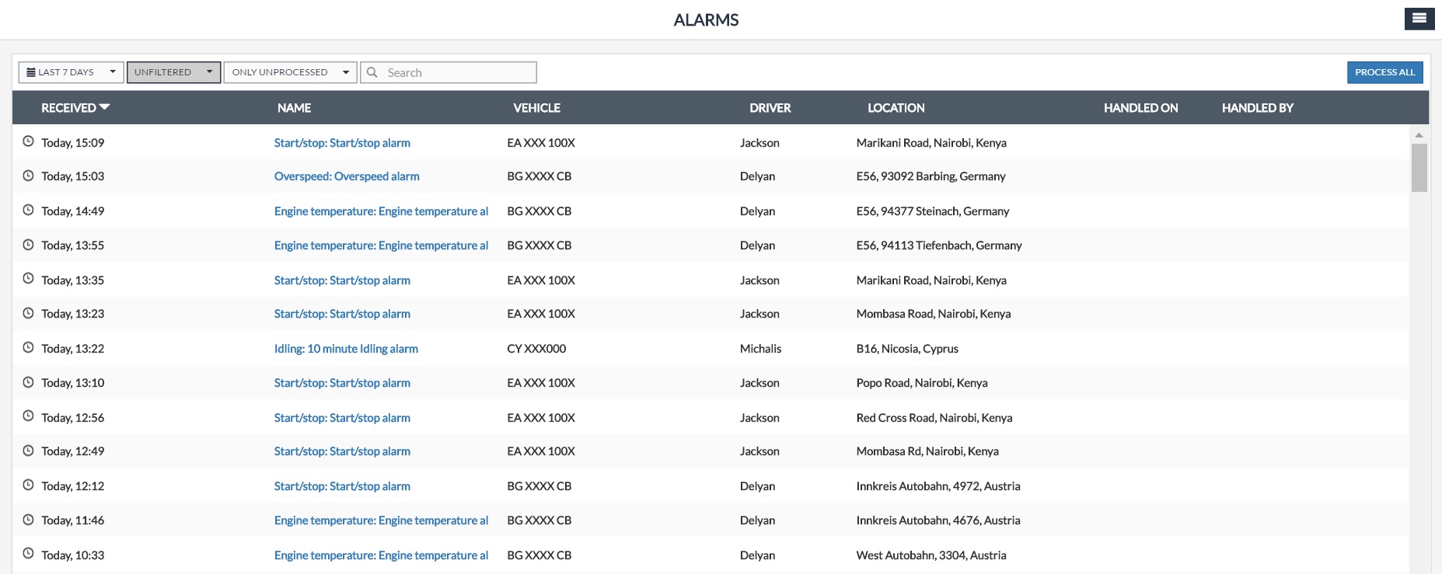Click the clock icon beside Today, 10:33
Image resolution: width=1442 pixels, height=574 pixels.
click(28, 555)
